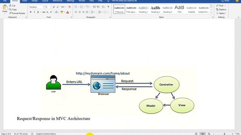
Task: Click the paragraph shading bucket
Action: [99, 12]
